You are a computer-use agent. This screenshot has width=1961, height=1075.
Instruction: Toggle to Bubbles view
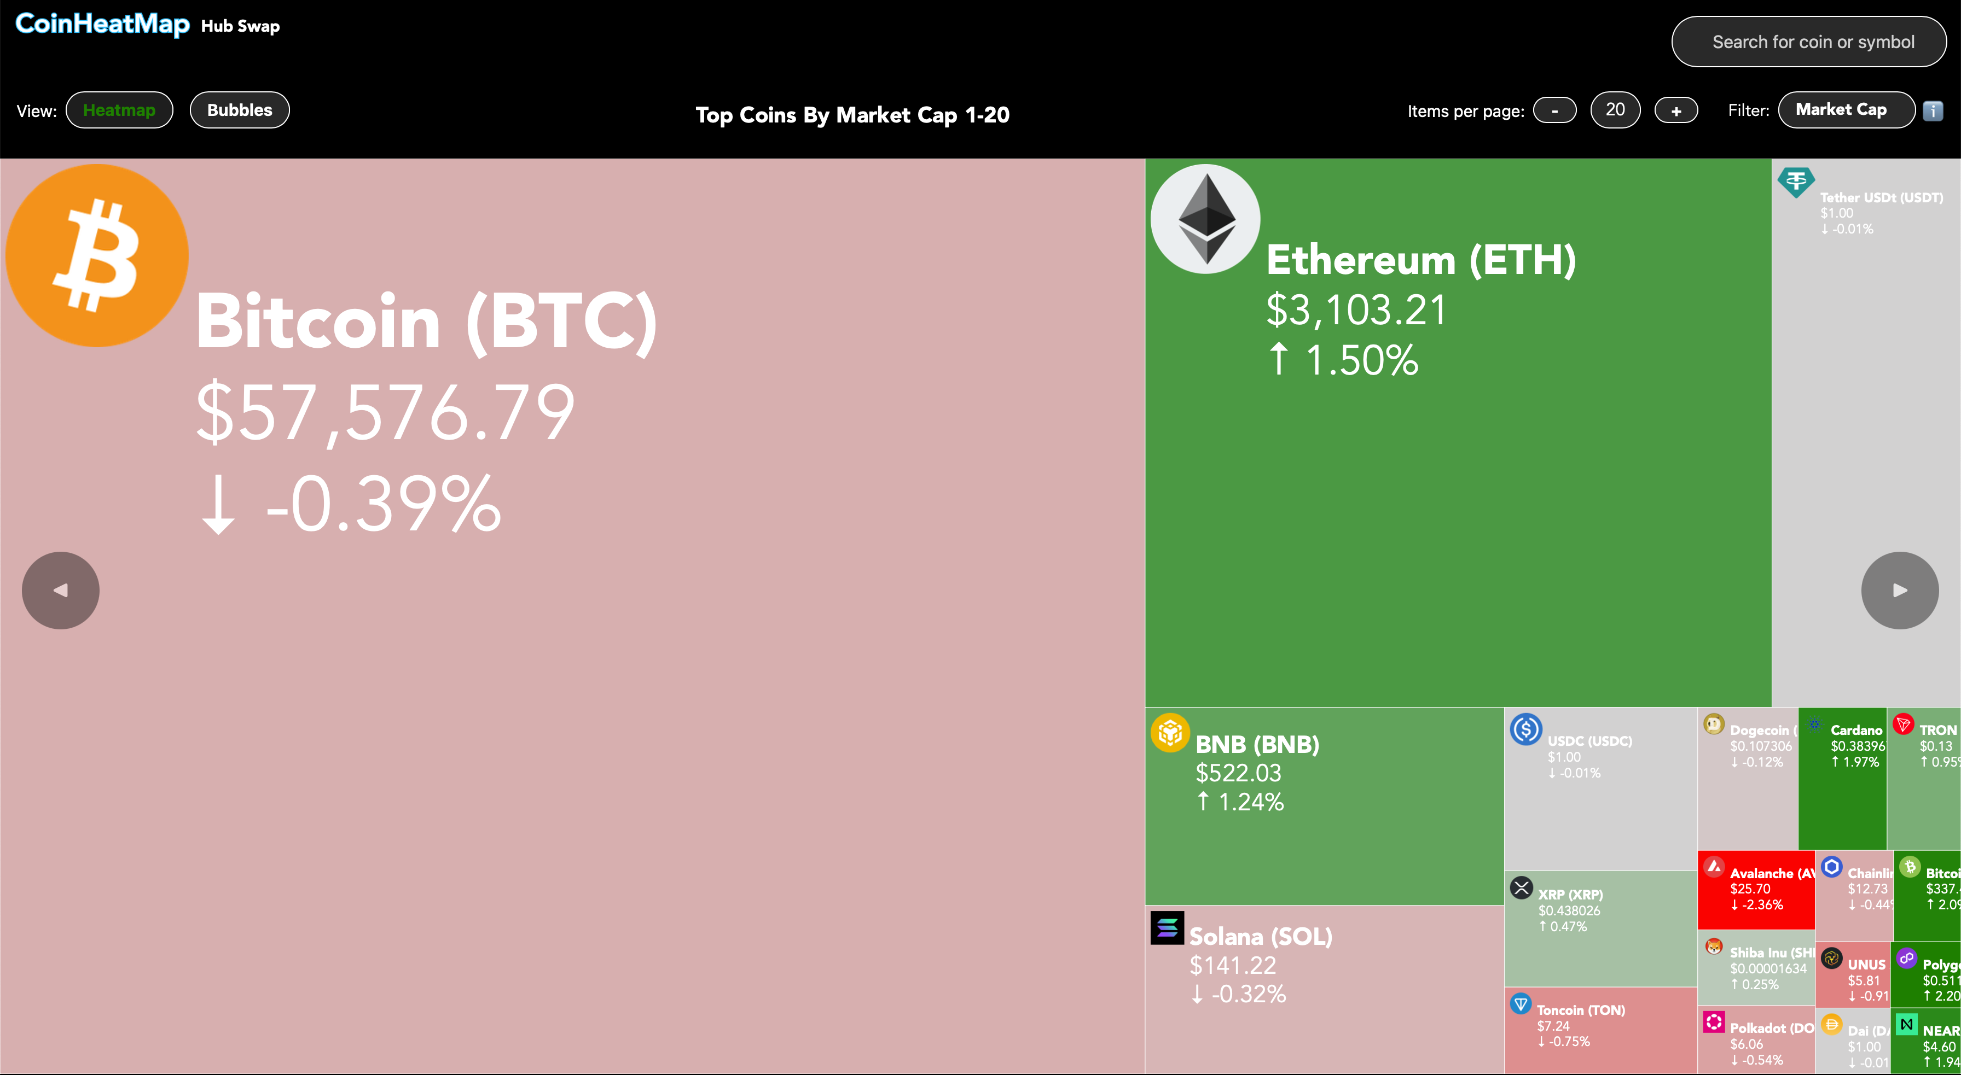239,109
